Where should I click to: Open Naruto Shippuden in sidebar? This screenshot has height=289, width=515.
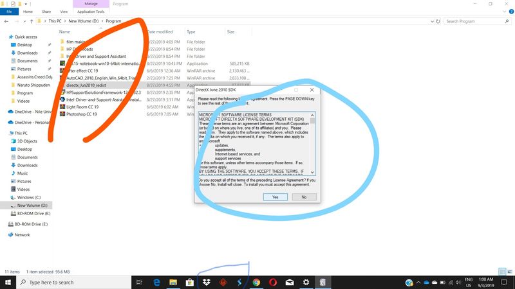[x=33, y=85]
